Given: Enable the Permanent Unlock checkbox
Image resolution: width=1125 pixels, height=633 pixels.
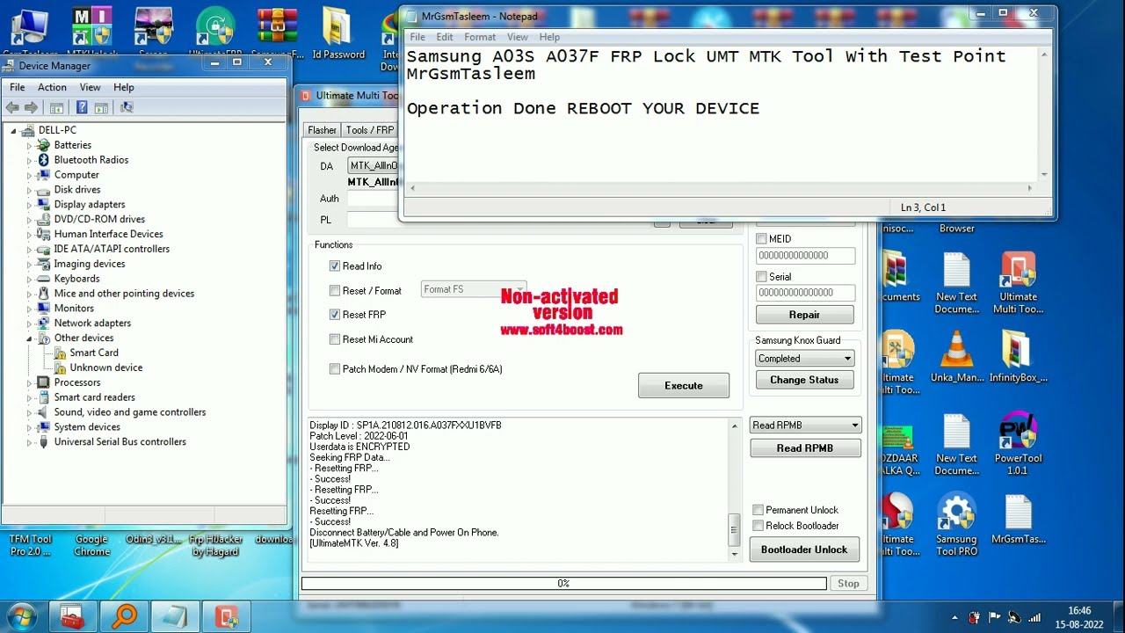Looking at the screenshot, I should pos(758,510).
